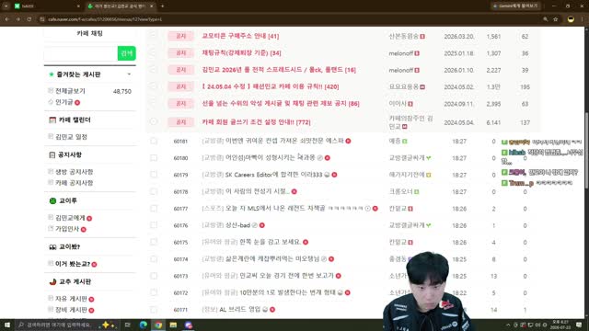Tick the checkbox for post 60177
589x331 pixels.
coord(154,209)
